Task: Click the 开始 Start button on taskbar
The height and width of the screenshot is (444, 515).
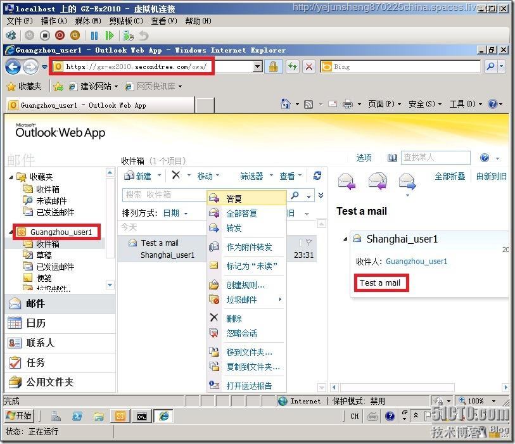Action: pos(19,415)
